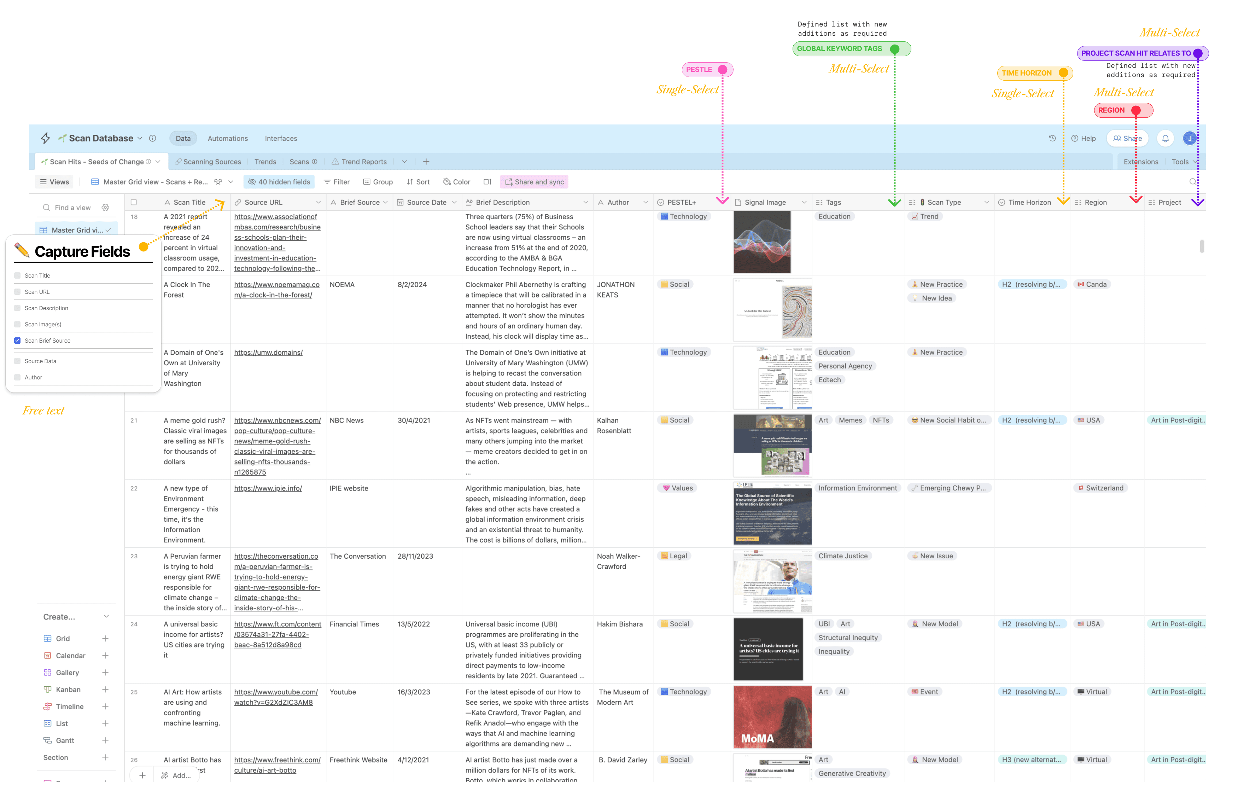The height and width of the screenshot is (785, 1238).
Task: Click the Scan Database info icon
Action: (153, 138)
